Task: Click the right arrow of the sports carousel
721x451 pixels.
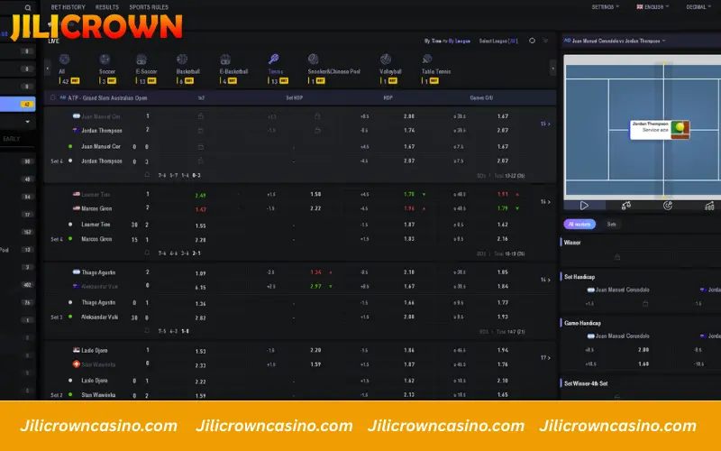Action: 552,69
